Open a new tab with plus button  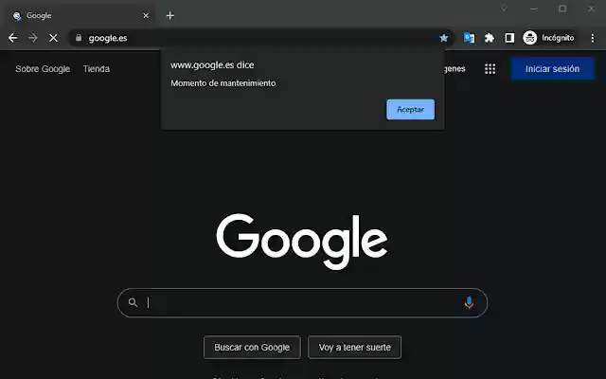[x=170, y=15]
